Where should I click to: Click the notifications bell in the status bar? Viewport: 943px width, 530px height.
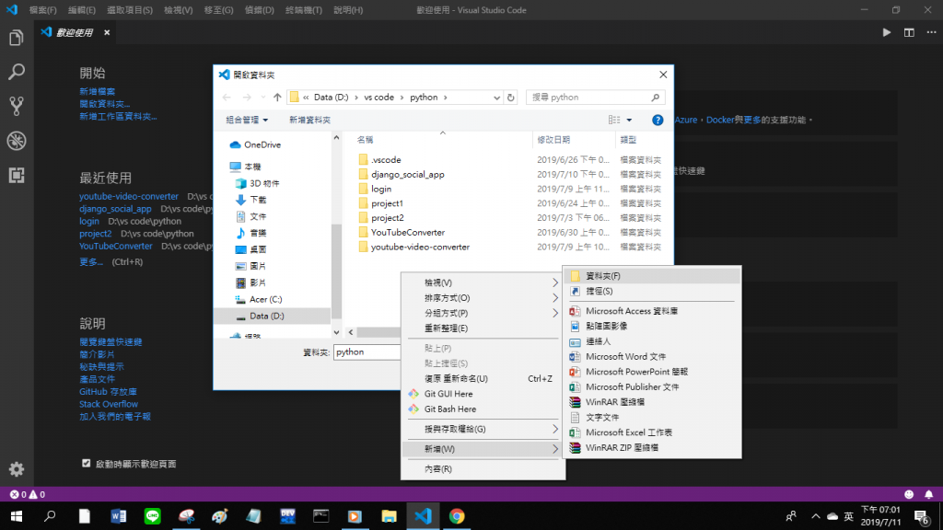tap(929, 494)
